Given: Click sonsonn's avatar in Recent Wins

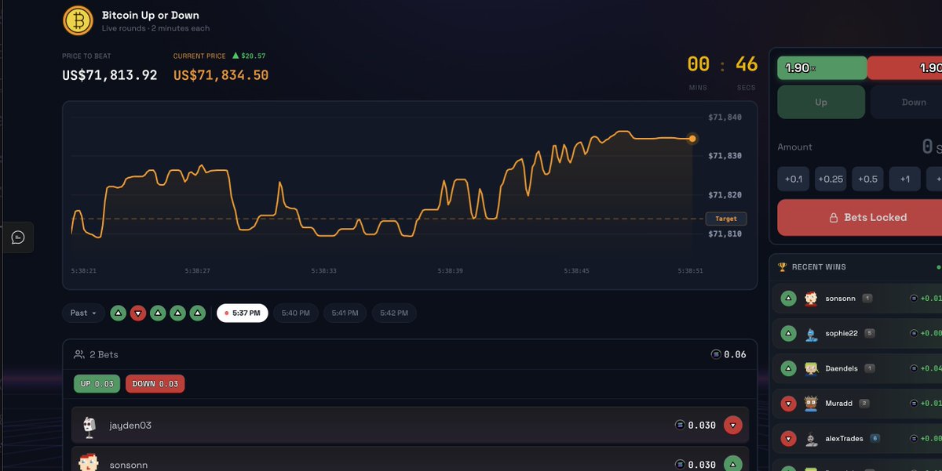Looking at the screenshot, I should 811,299.
